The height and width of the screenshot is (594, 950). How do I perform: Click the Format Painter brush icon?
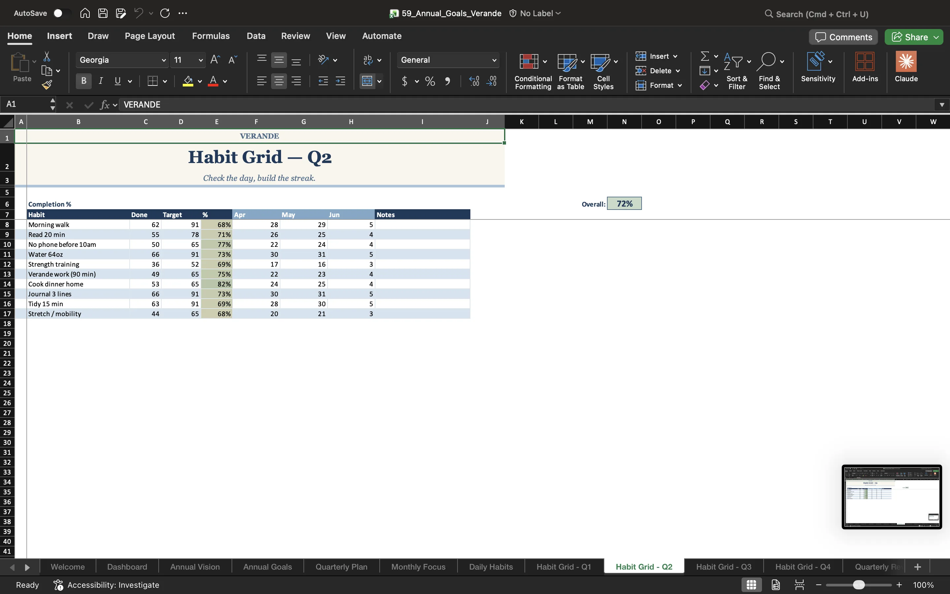coord(47,84)
